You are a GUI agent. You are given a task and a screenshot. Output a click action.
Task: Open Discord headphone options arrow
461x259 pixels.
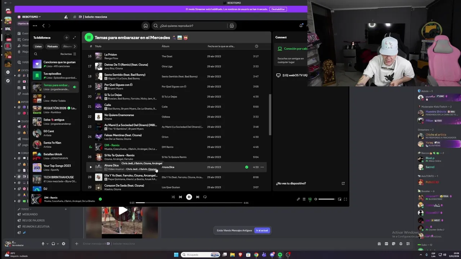pos(58,244)
